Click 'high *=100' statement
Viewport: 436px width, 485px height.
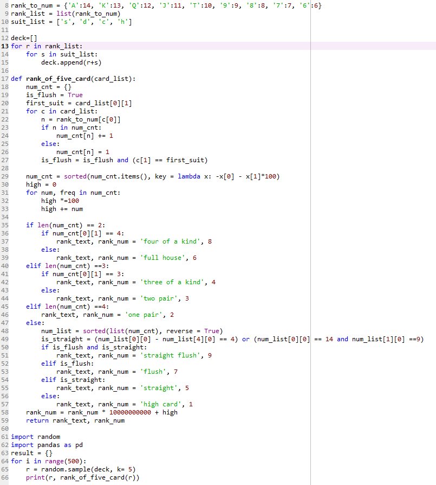click(60, 201)
